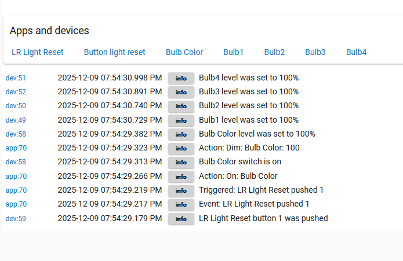Screen dimensions: 403x261
Task: Click info badge for Bulb2 level entry
Action: pyautogui.click(x=181, y=106)
